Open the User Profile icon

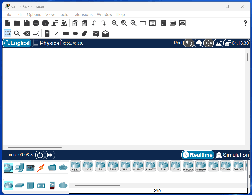click(55, 23)
